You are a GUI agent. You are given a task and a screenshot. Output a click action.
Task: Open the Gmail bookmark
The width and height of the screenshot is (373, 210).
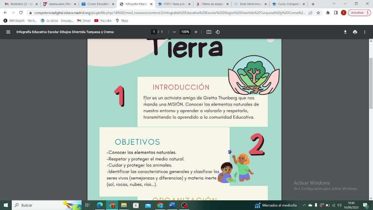(84, 21)
